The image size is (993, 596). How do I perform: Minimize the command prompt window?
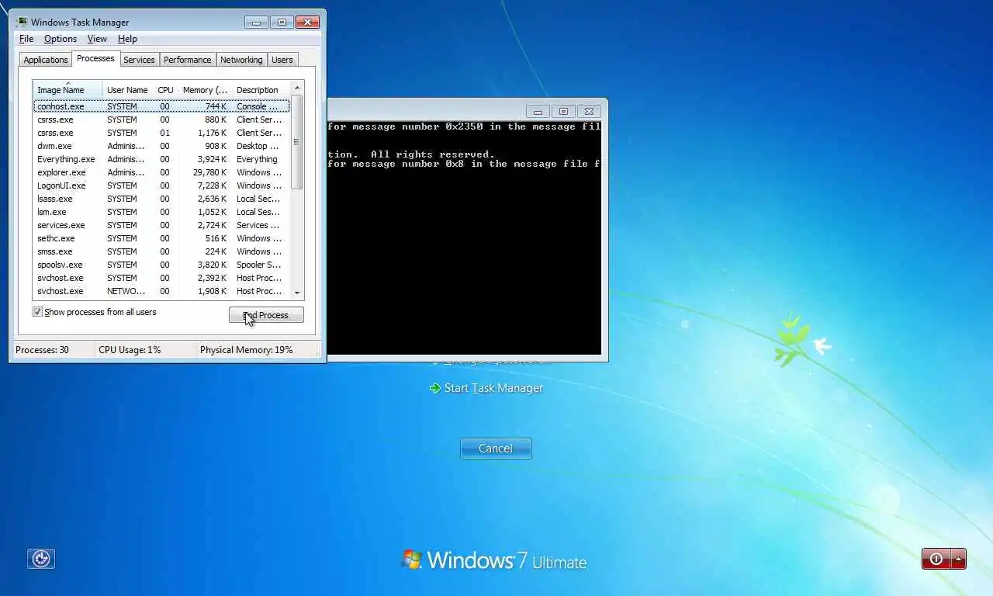(x=538, y=111)
